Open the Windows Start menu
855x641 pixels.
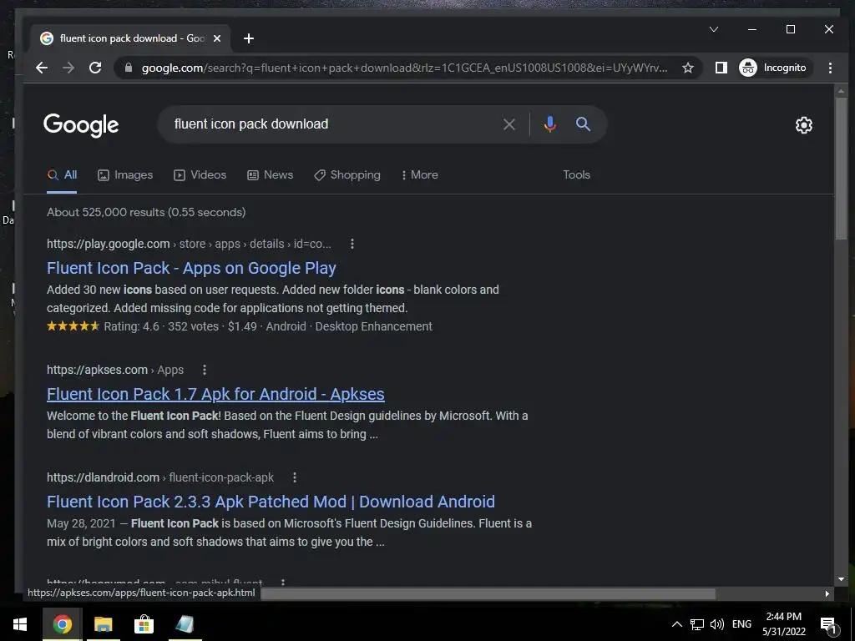click(x=20, y=624)
